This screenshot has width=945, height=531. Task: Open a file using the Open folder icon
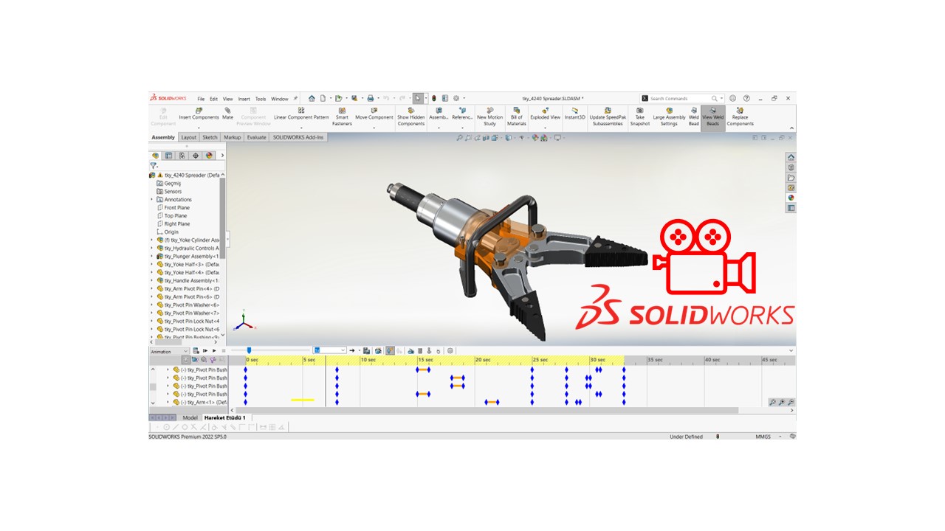tap(338, 98)
